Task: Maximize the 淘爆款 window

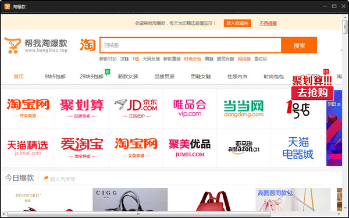Action: tap(334, 6)
